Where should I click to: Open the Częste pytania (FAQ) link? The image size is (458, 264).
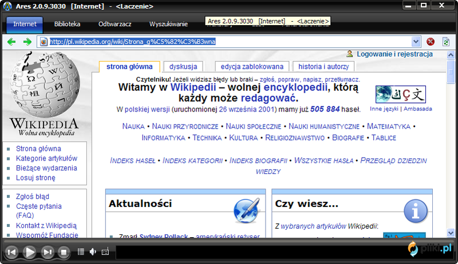point(39,211)
